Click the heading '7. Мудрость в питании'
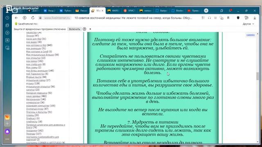 [x=153, y=122]
